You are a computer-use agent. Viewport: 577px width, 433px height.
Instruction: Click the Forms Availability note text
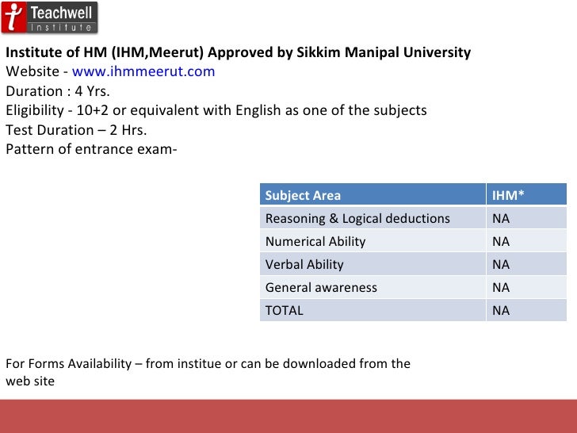coord(208,372)
